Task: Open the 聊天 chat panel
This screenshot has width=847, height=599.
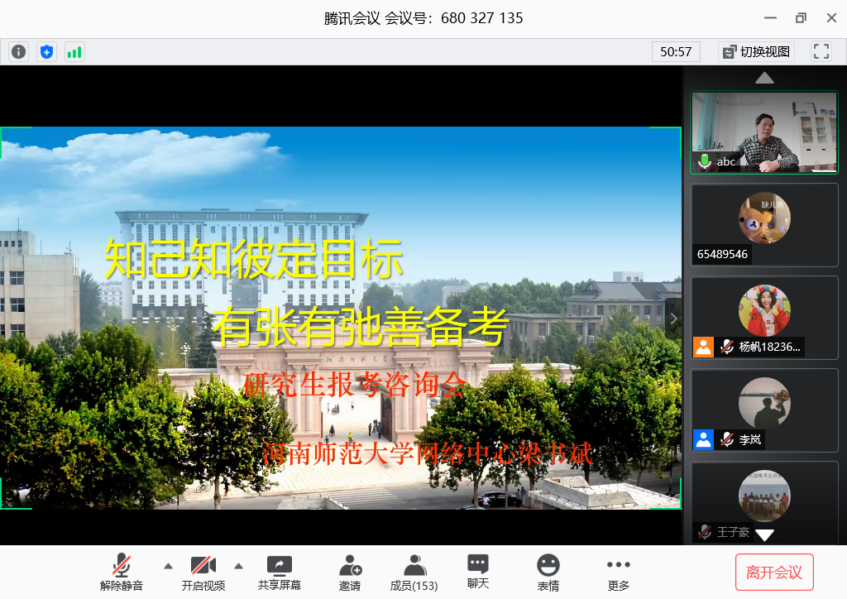Action: 478,572
